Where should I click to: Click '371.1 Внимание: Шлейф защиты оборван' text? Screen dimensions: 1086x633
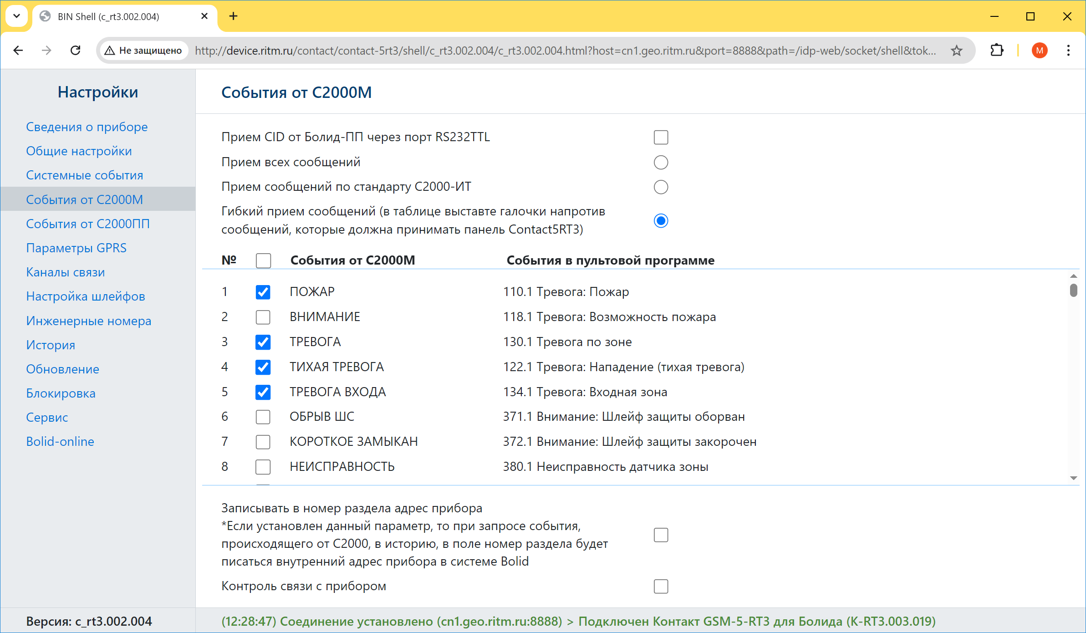tap(624, 417)
